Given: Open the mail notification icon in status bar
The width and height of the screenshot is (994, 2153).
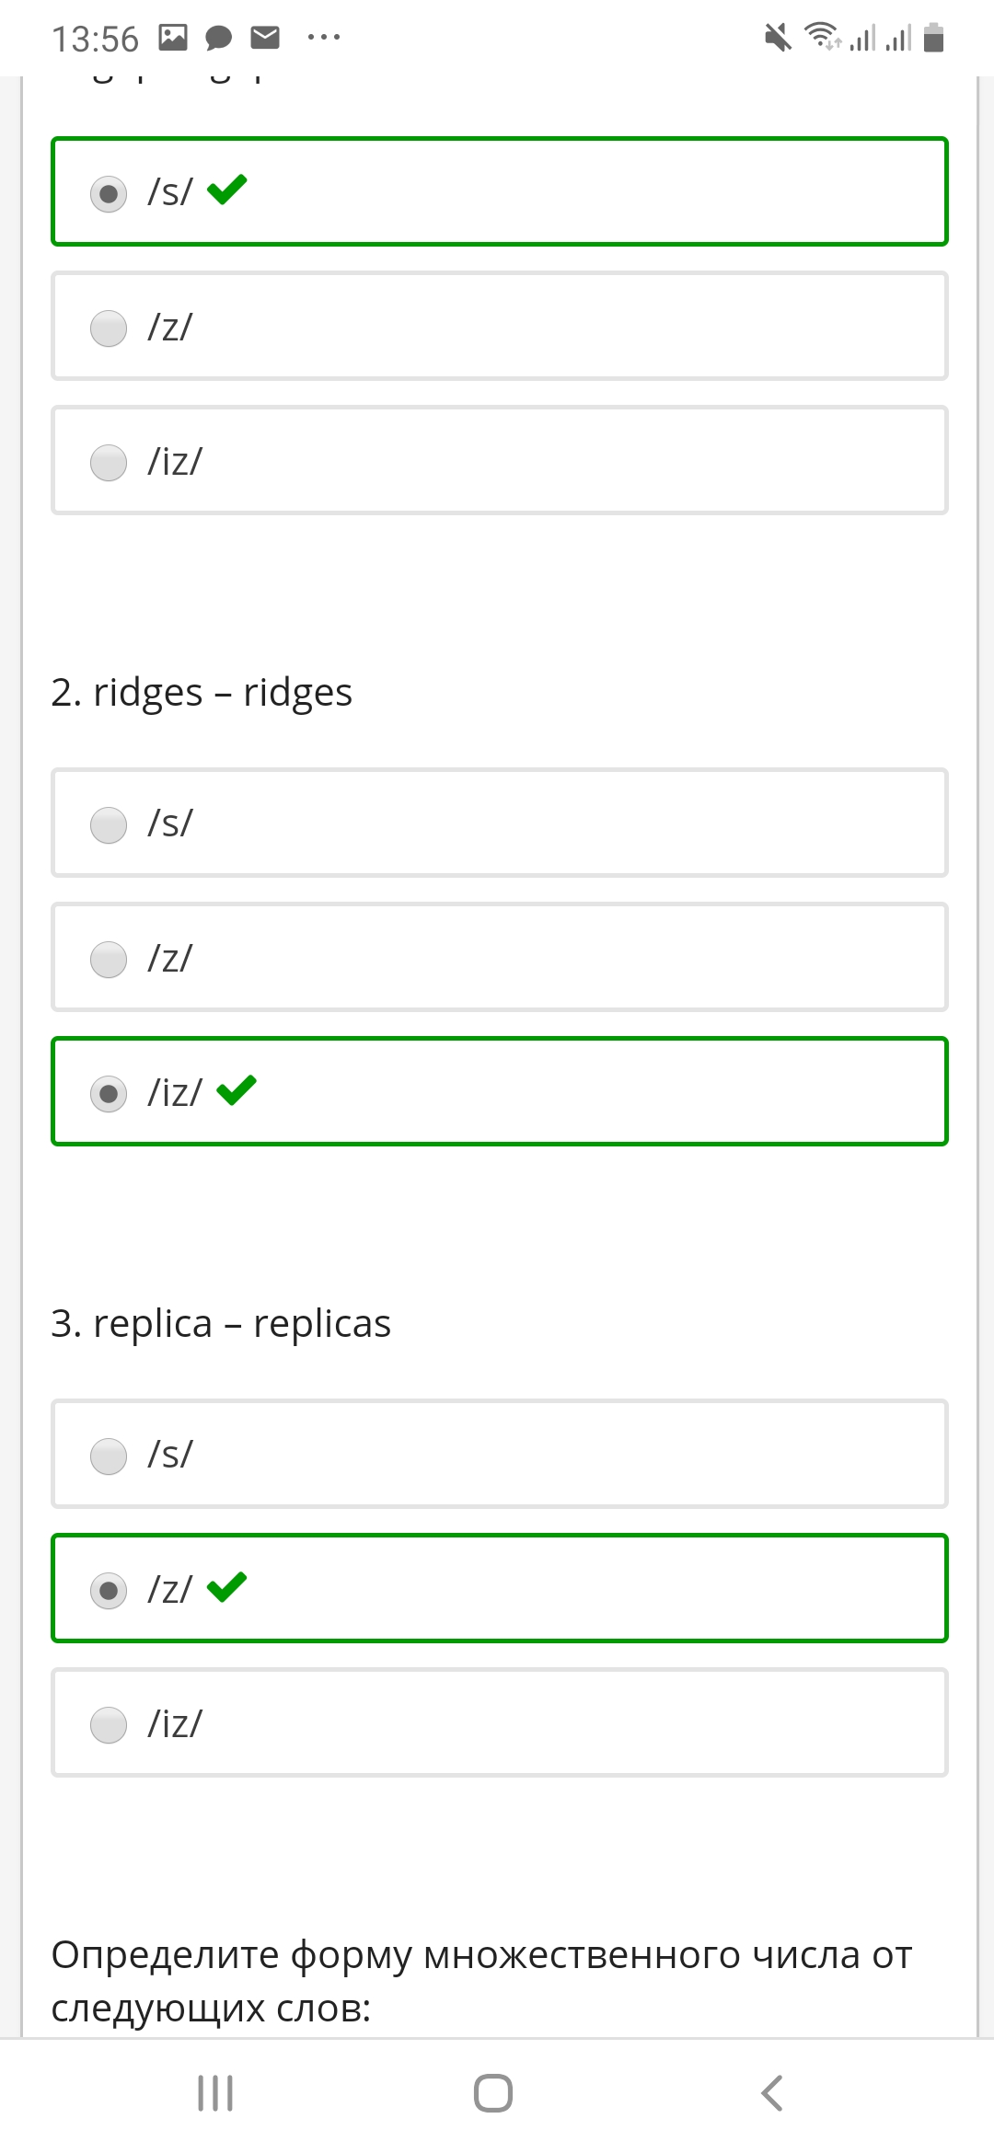Looking at the screenshot, I should coord(265,37).
